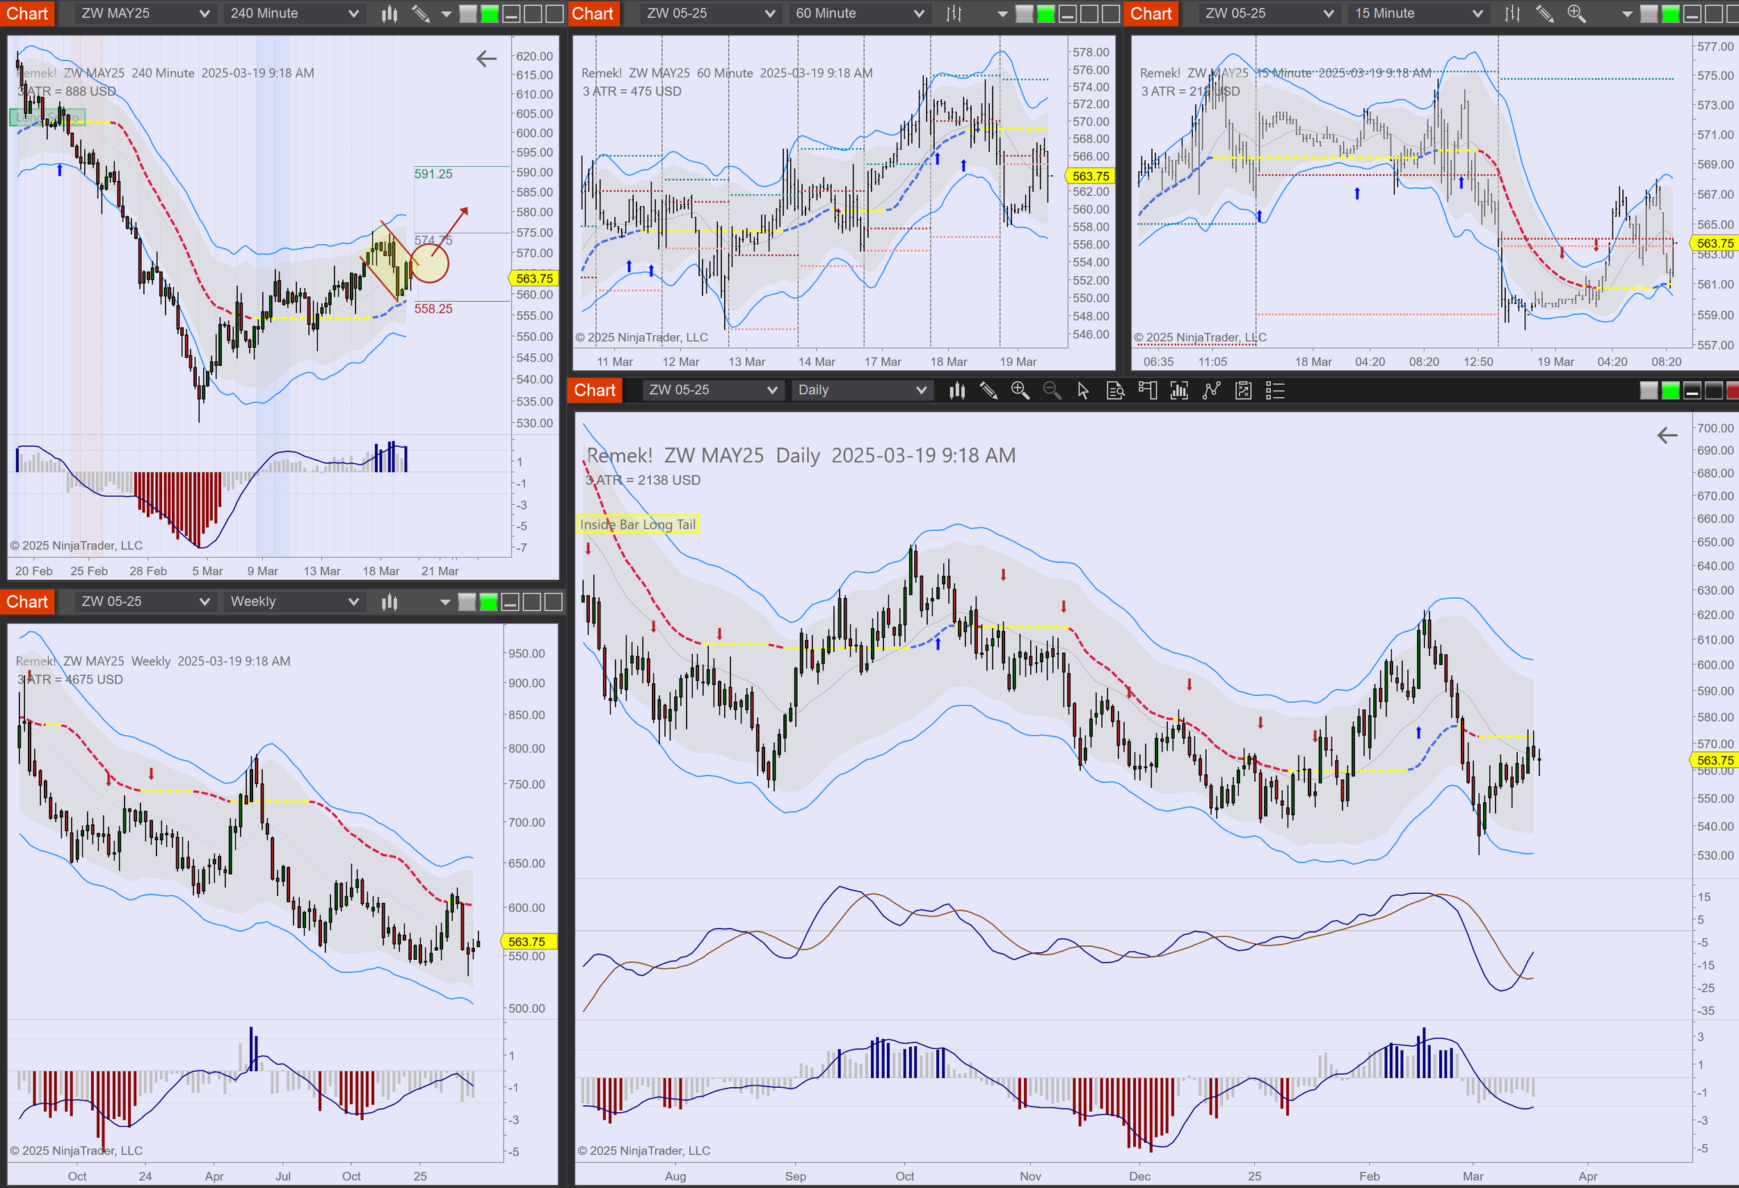
Task: Toggle green link button on 240 Minute chart
Action: point(490,13)
